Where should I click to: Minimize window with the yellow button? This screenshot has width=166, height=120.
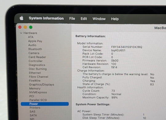tap(26, 27)
